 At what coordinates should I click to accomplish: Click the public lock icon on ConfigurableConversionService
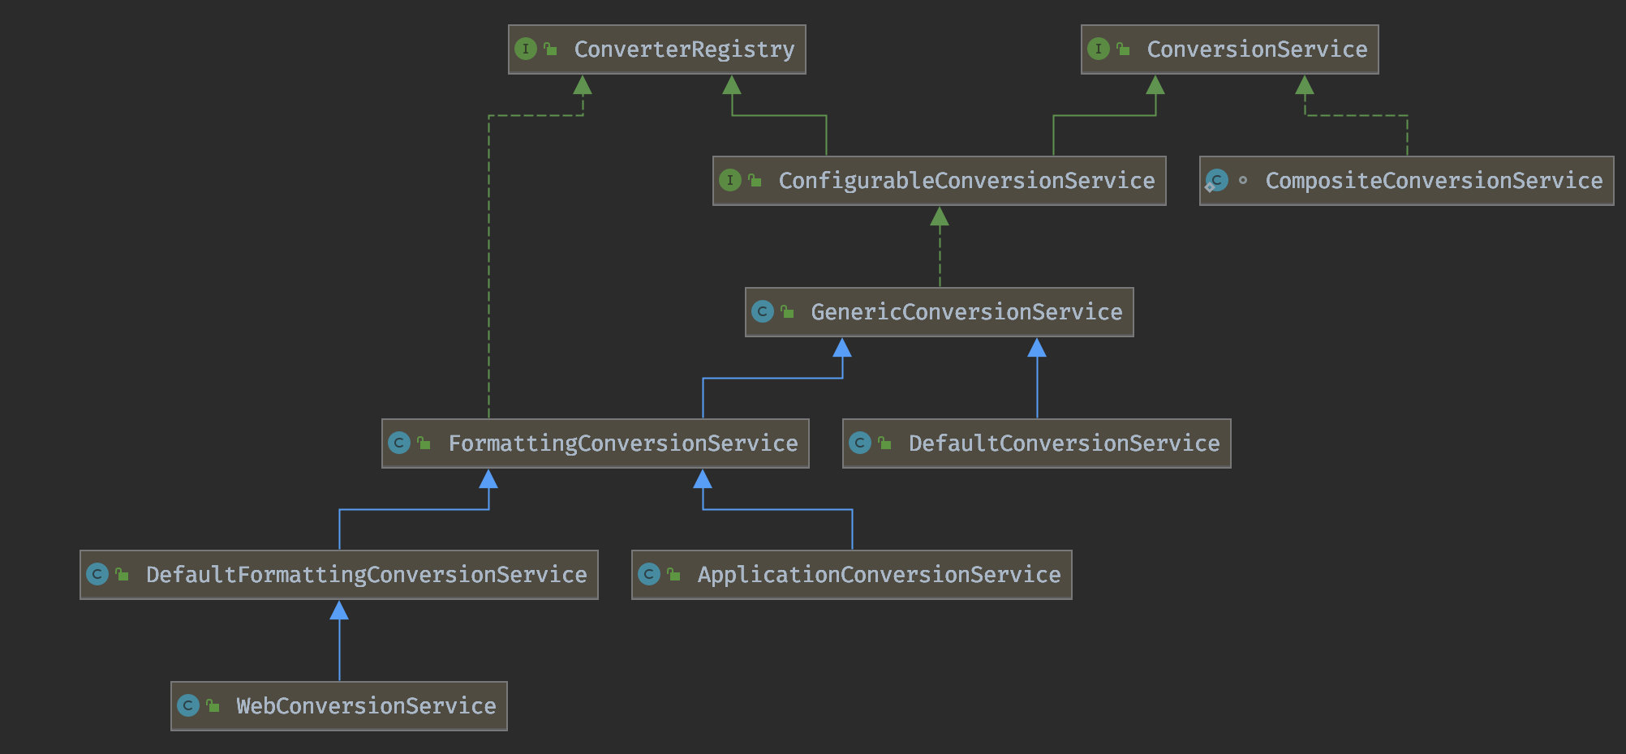(x=755, y=180)
